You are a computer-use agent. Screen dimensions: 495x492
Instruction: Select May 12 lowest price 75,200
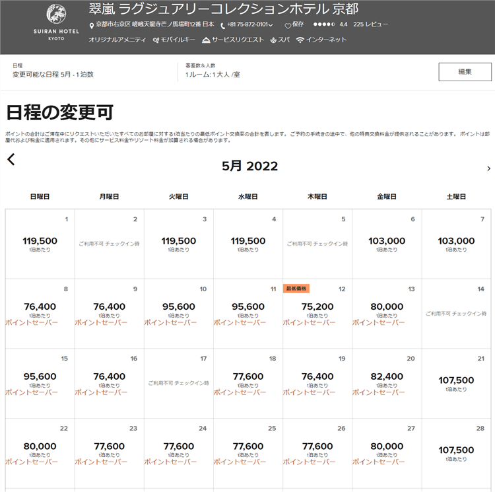pyautogui.click(x=317, y=307)
